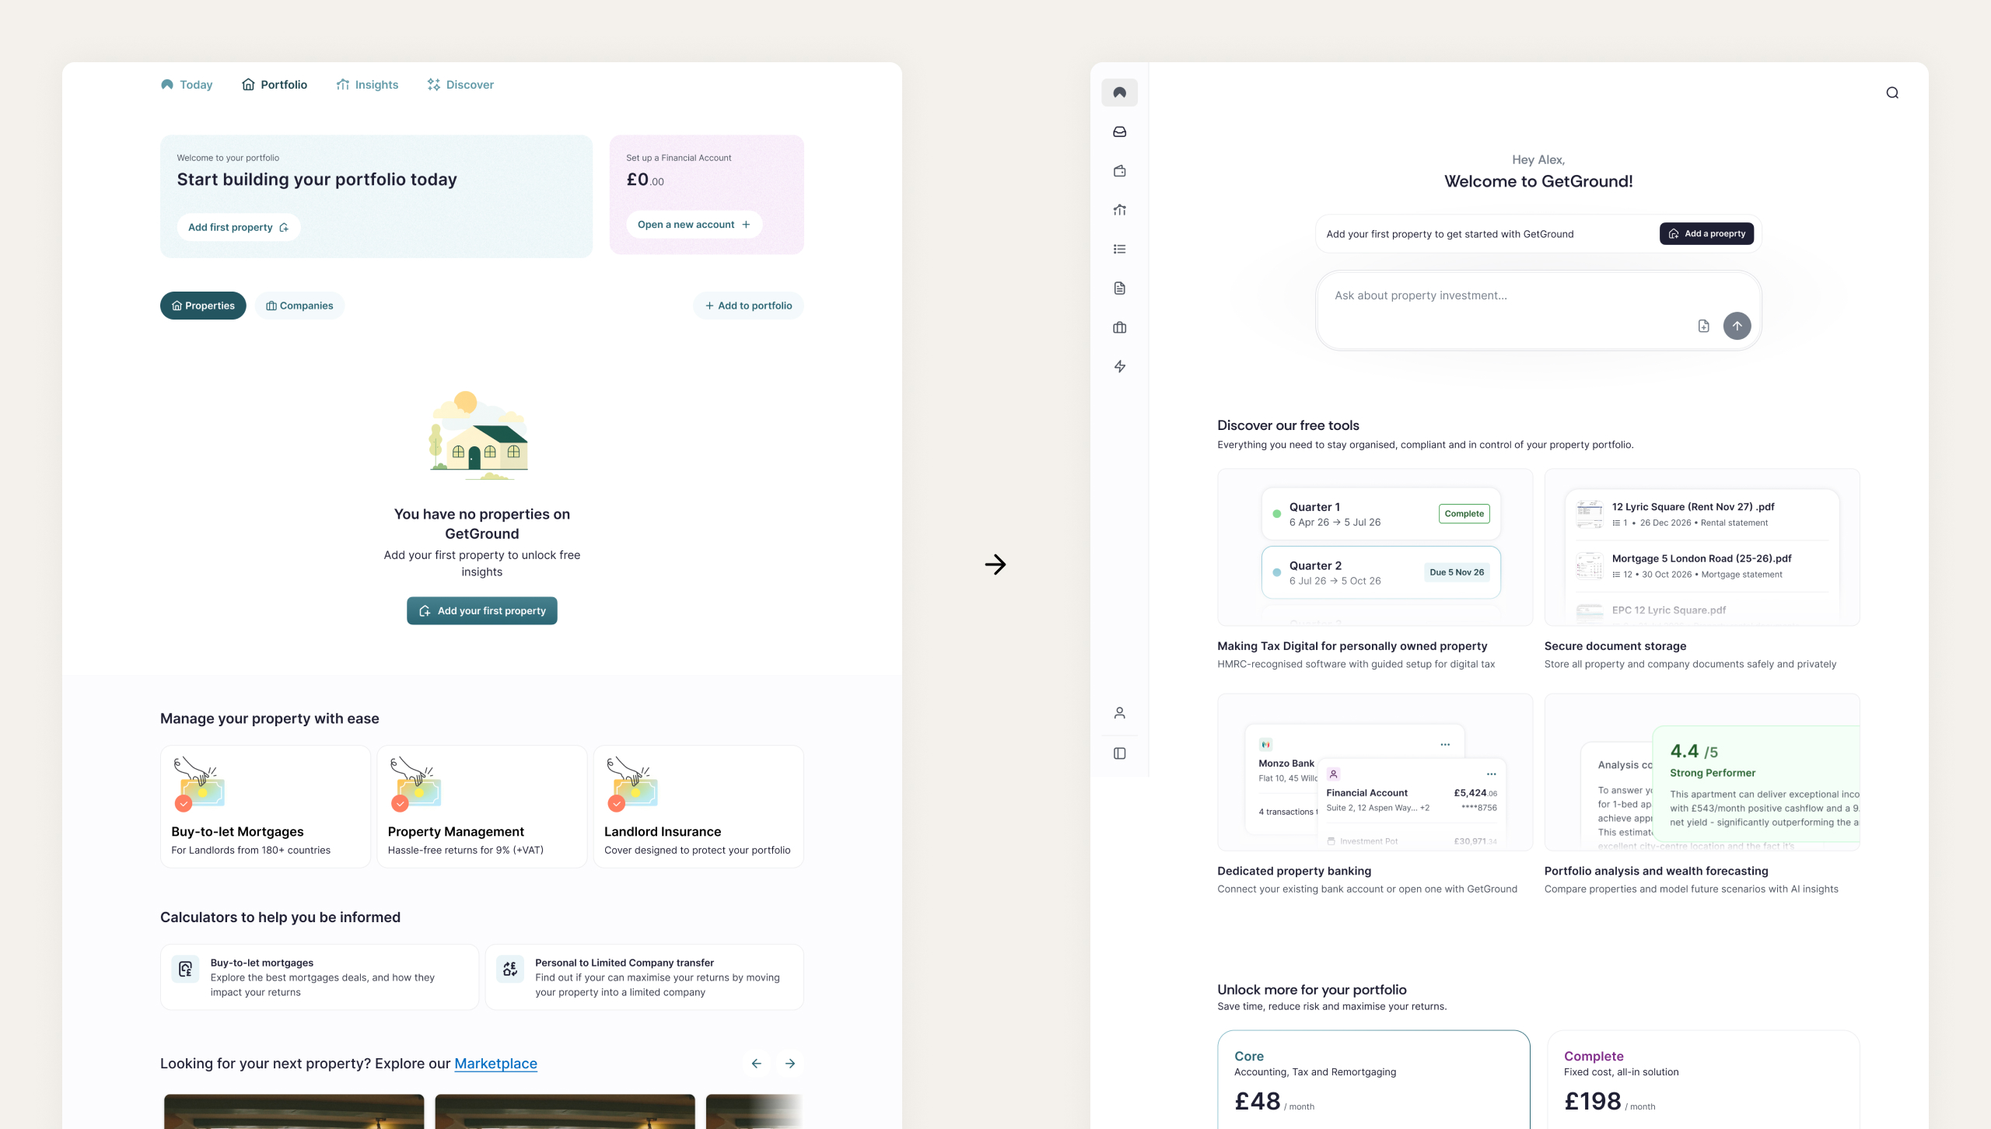Viewport: 1991px width, 1129px height.
Task: Open the user profile icon in sidebar
Action: 1120,713
